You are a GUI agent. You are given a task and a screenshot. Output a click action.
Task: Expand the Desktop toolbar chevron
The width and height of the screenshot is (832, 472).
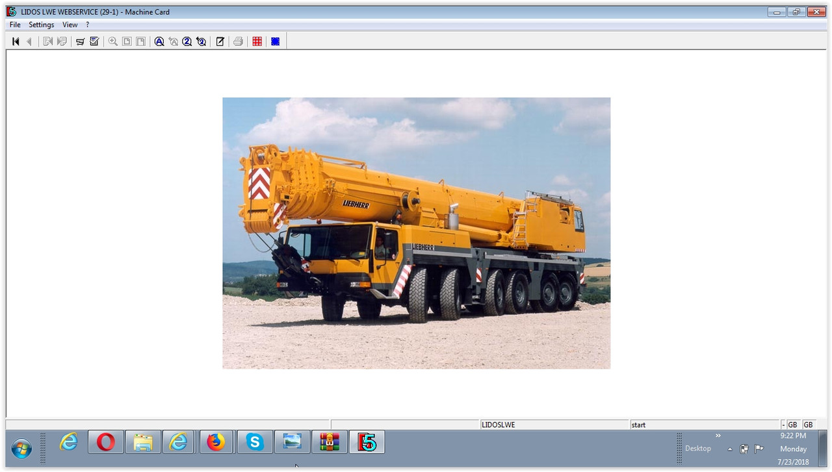[718, 436]
